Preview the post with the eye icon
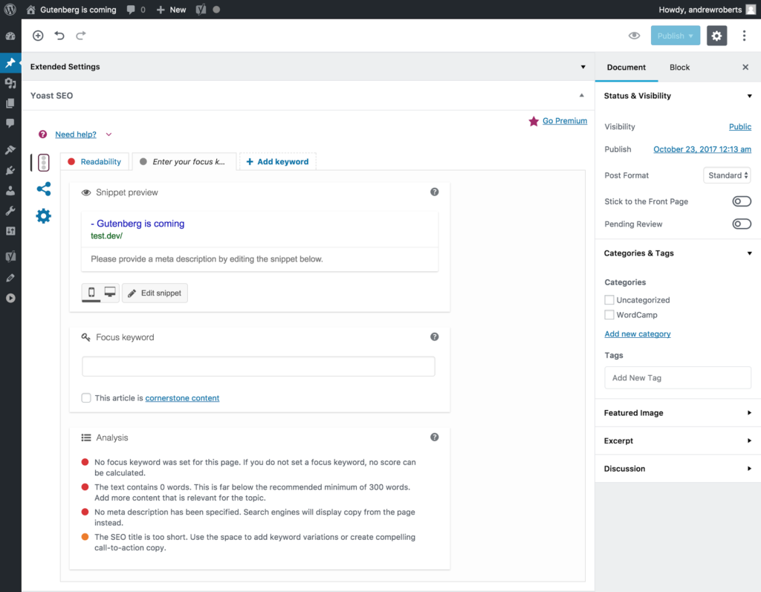 (634, 36)
